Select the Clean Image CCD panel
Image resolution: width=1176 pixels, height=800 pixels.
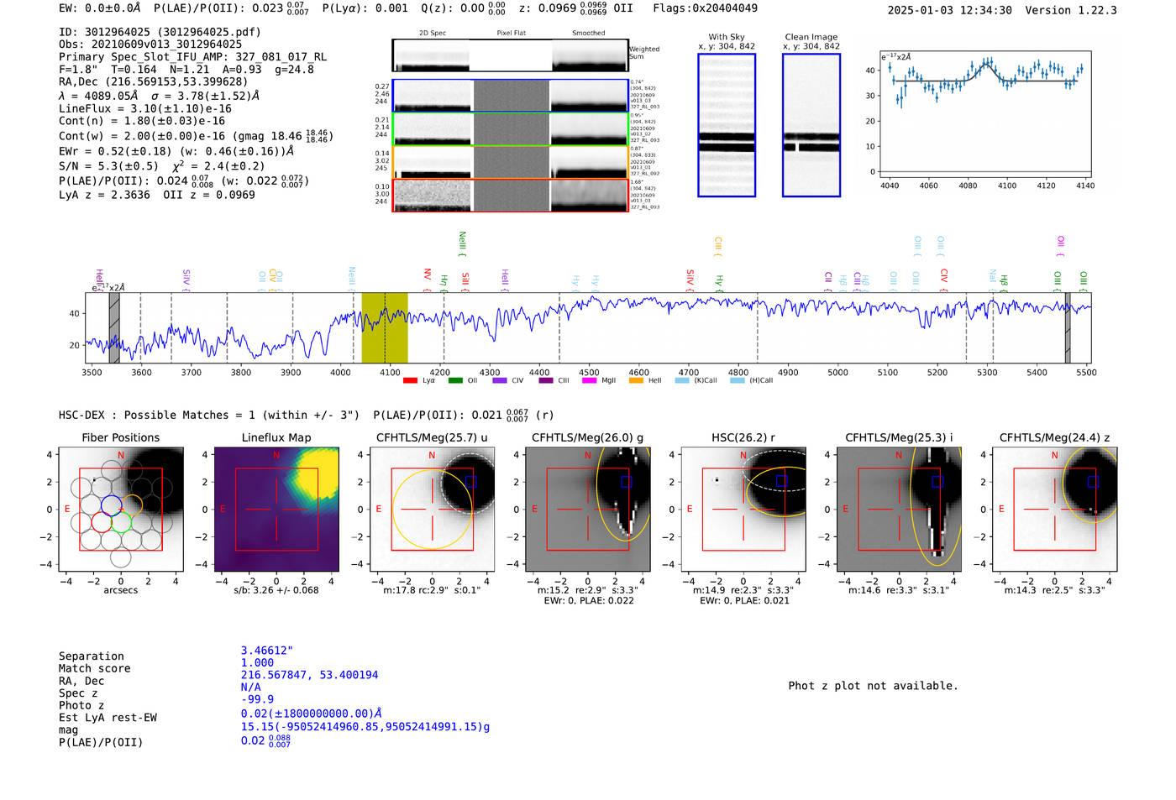pos(811,125)
